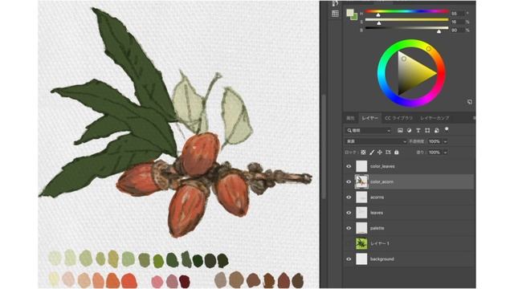The image size is (514, 289).
Task: Open the opacity slider dropdown arrow
Action: pos(445,141)
